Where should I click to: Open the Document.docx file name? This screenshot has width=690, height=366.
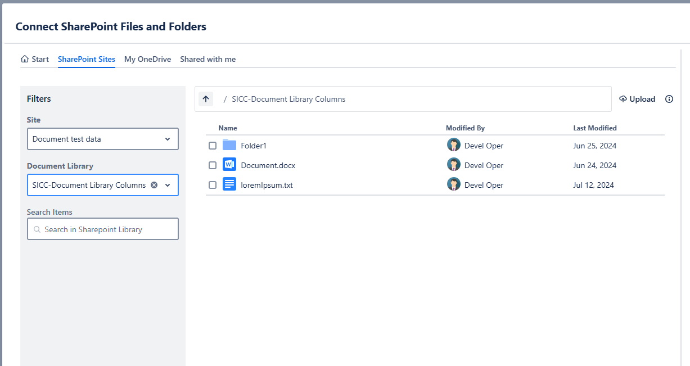[x=268, y=165]
